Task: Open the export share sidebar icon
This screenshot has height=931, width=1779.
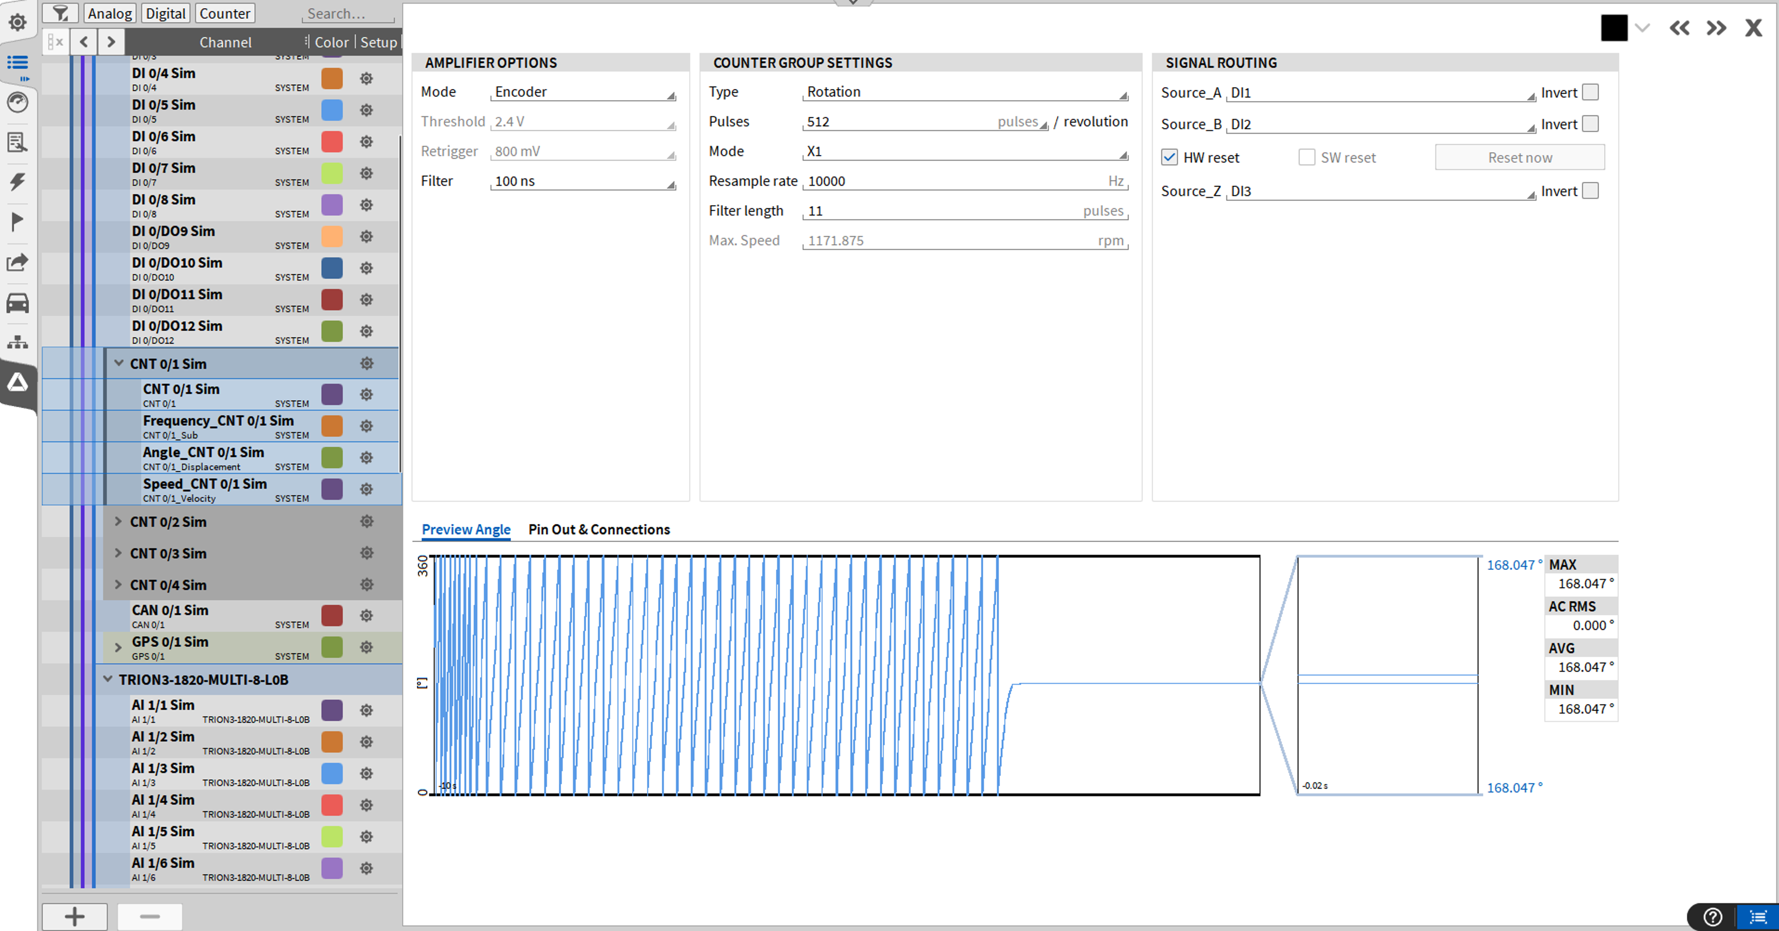Action: 17,262
